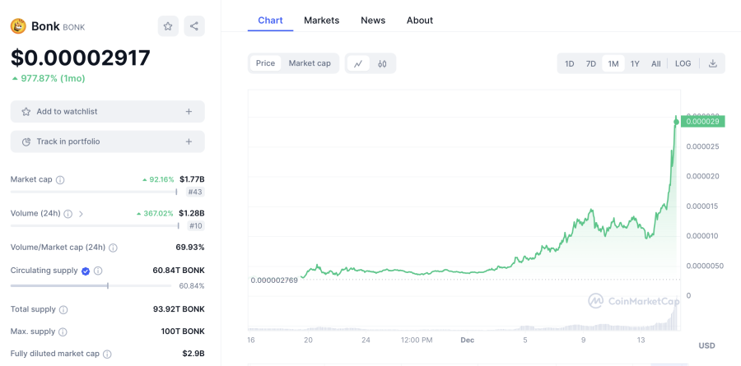Viewport: 741px width, 366px height.
Task: Click the Dec date axis label
Action: tap(468, 340)
